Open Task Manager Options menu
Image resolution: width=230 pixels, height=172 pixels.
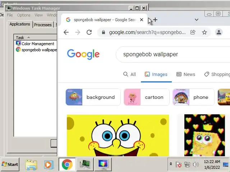click(x=24, y=15)
